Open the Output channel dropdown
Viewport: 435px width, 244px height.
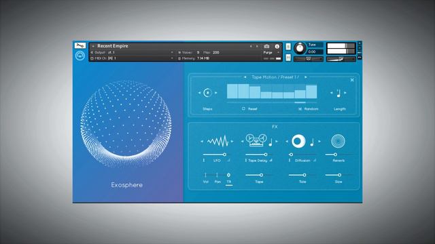tap(172, 52)
